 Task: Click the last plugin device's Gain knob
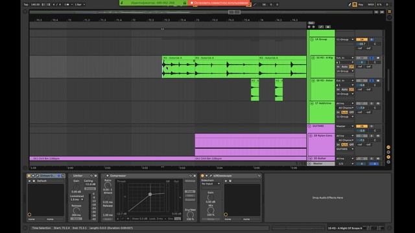(x=210, y=197)
